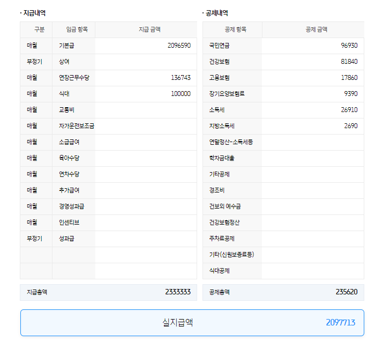Viewport: 375px width, 341px height.
Task: Select the 국민연금 deduction amount 96930
Action: coord(349,46)
